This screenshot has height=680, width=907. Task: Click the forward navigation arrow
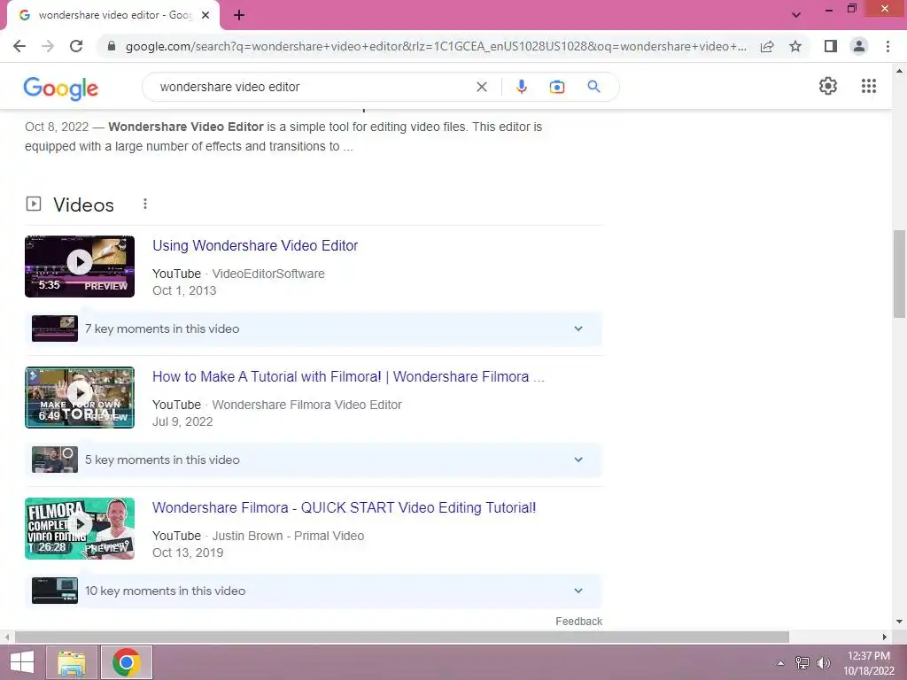coord(48,46)
